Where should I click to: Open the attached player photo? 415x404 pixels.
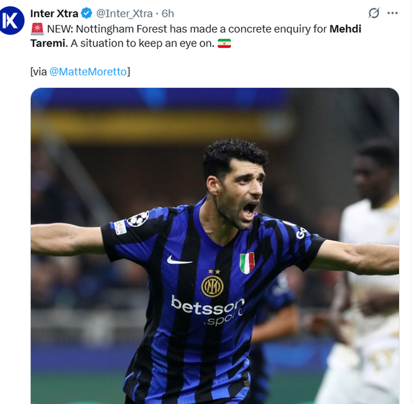point(214,246)
